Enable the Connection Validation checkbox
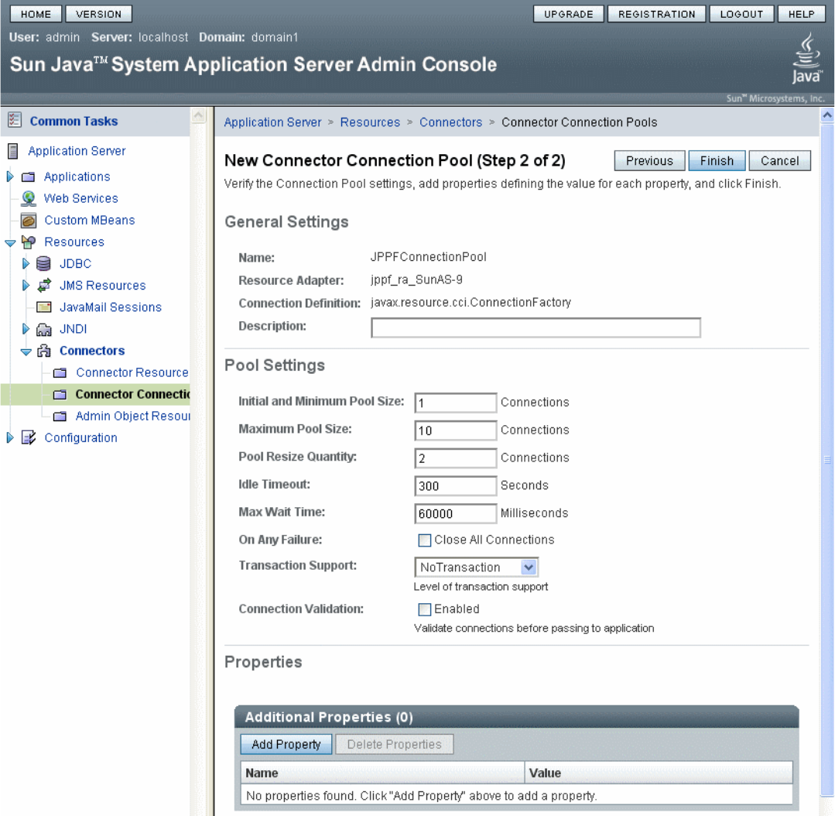The height and width of the screenshot is (816, 835). (424, 609)
